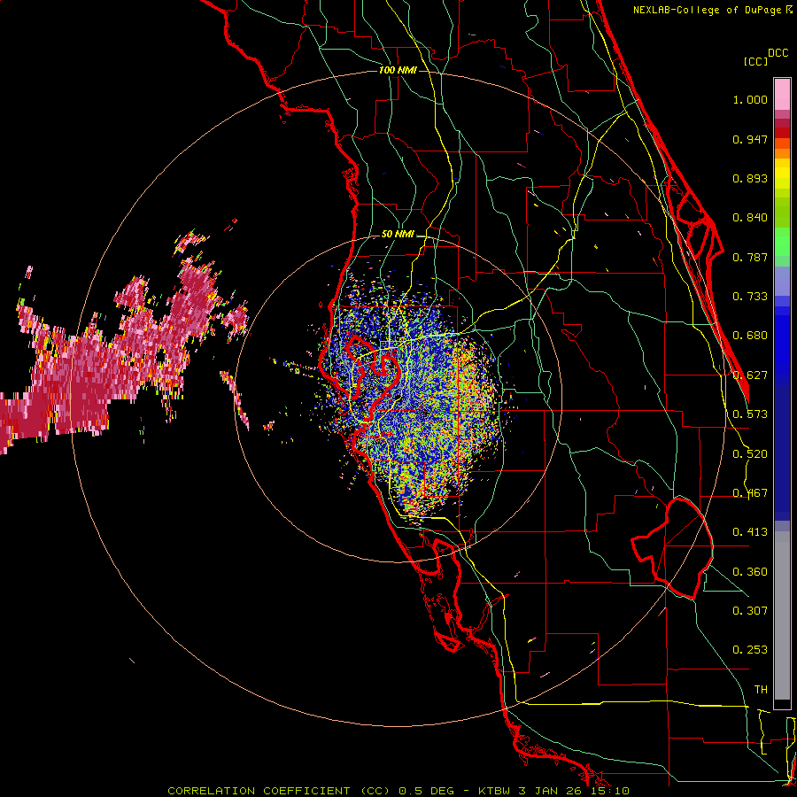Click the 50 NMI range ring label

coord(398,235)
